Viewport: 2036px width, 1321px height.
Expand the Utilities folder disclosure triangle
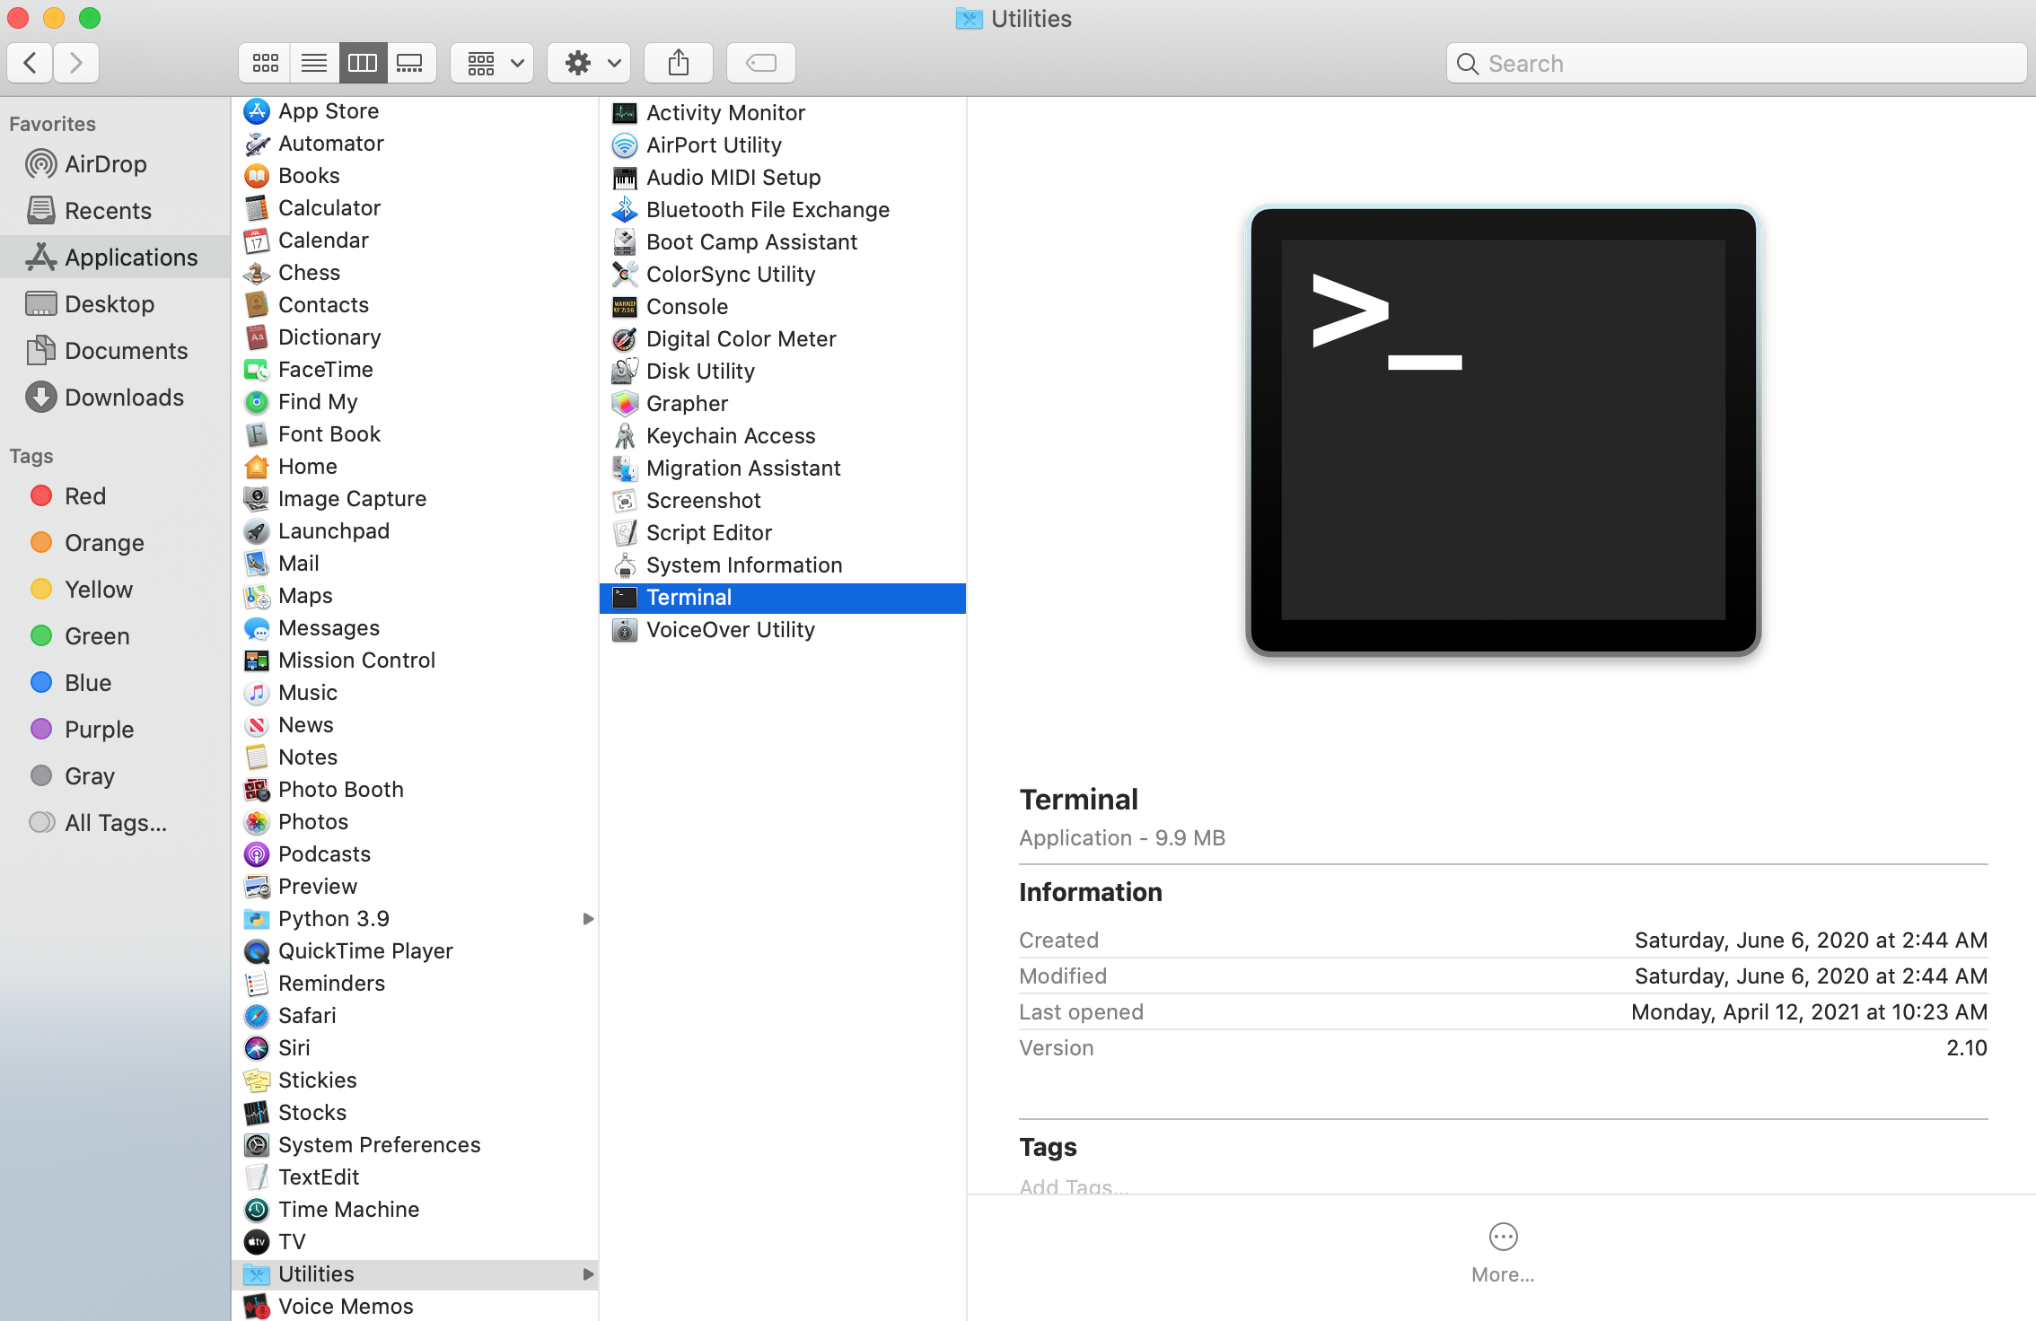coord(588,1273)
